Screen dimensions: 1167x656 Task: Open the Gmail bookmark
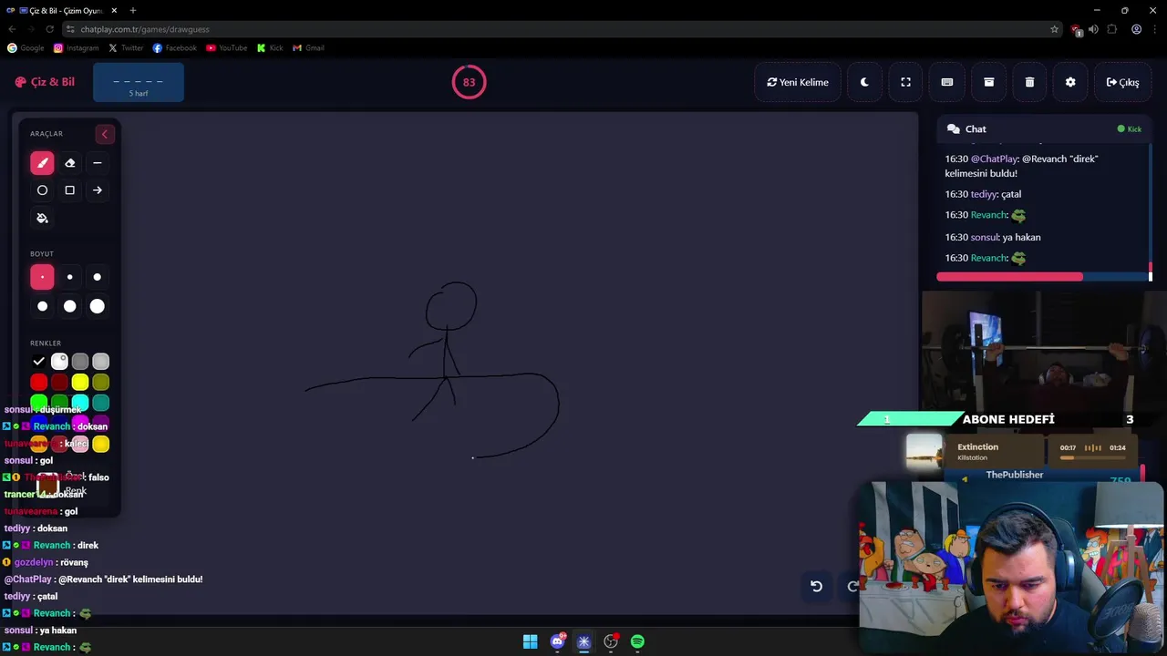coord(308,47)
